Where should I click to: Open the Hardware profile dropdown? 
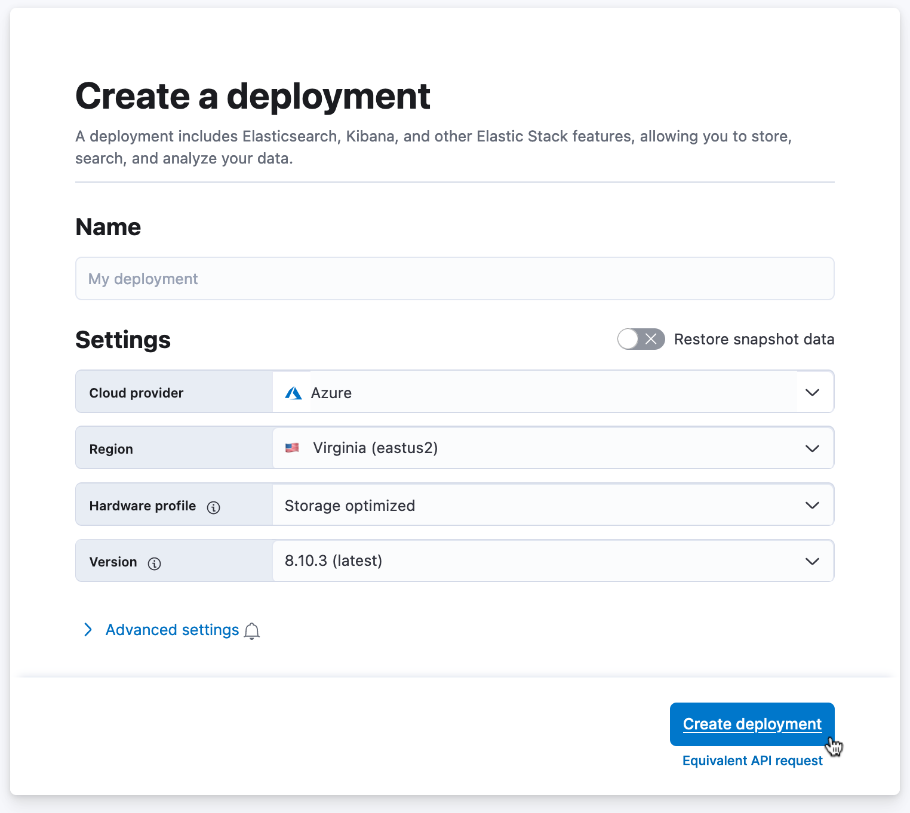(x=812, y=505)
